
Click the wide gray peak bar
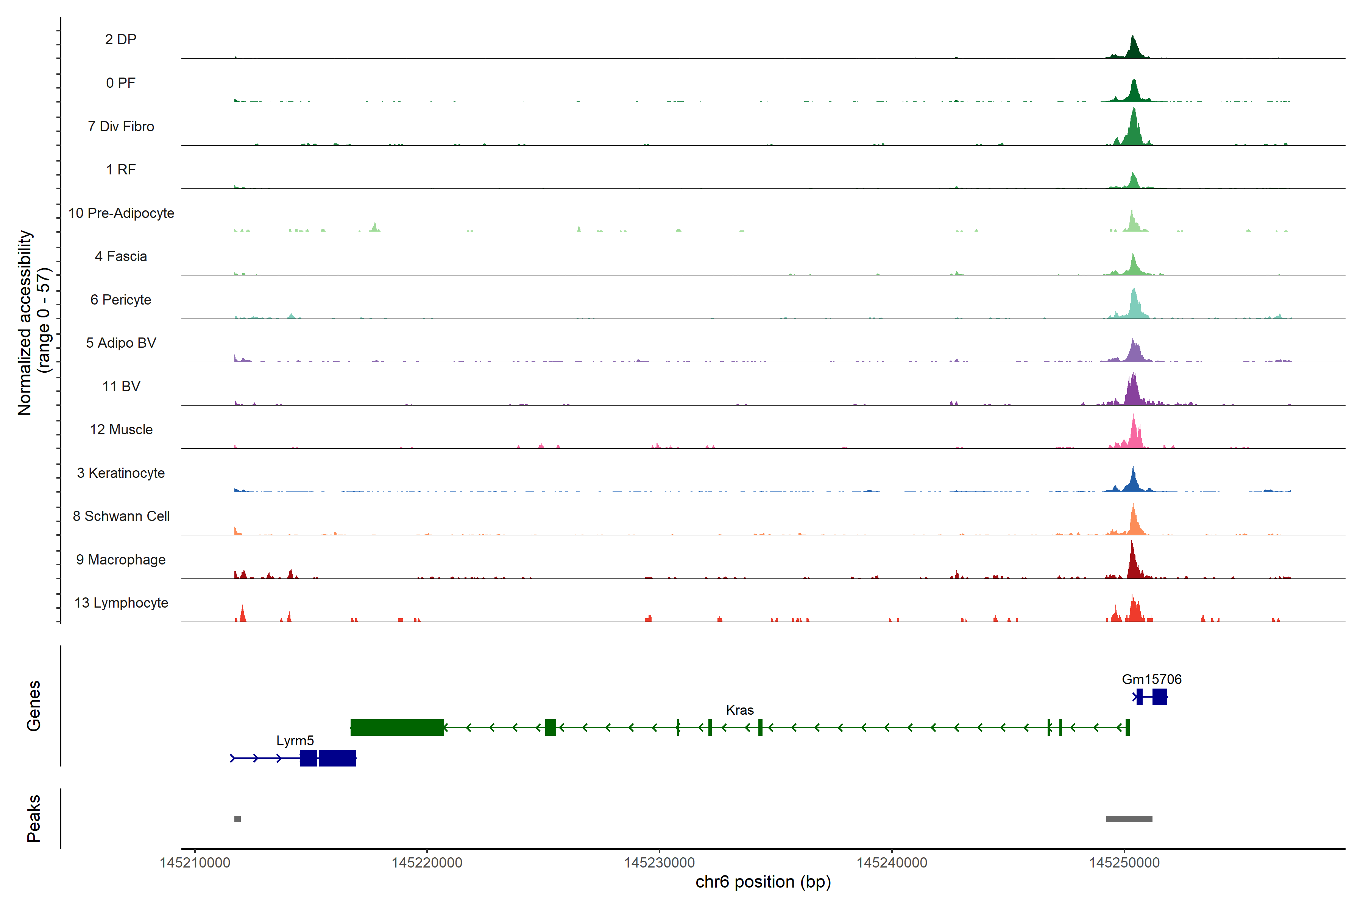(x=1129, y=819)
